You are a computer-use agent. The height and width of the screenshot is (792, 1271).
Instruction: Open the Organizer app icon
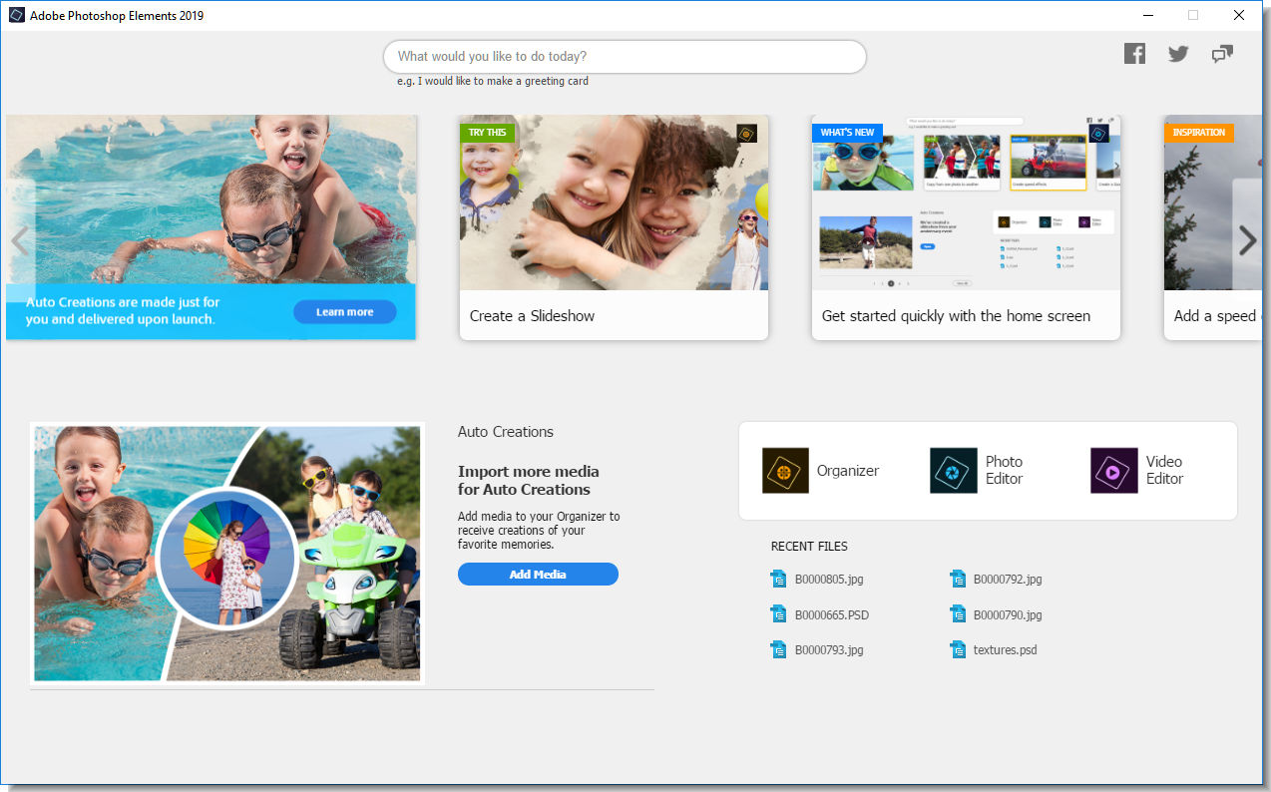(x=785, y=470)
